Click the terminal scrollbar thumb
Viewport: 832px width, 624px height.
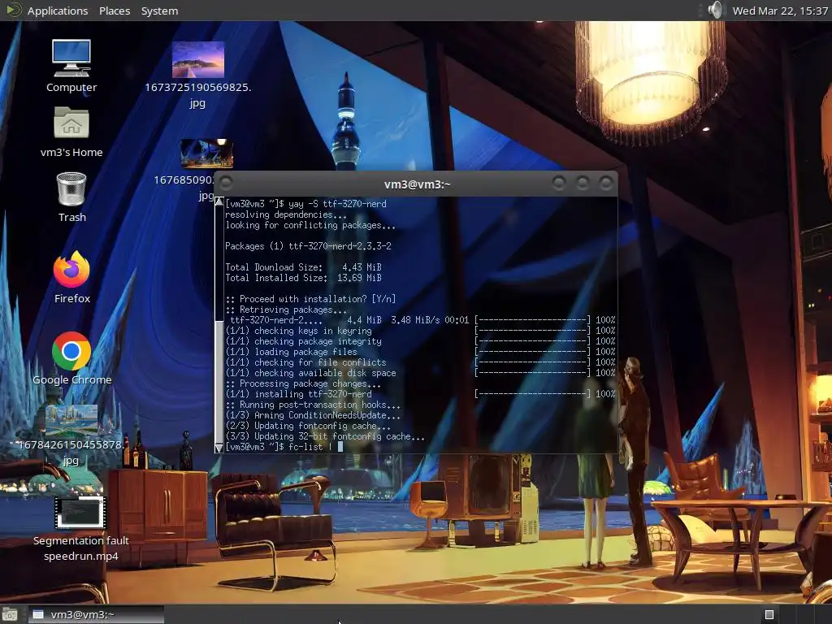[219, 382]
